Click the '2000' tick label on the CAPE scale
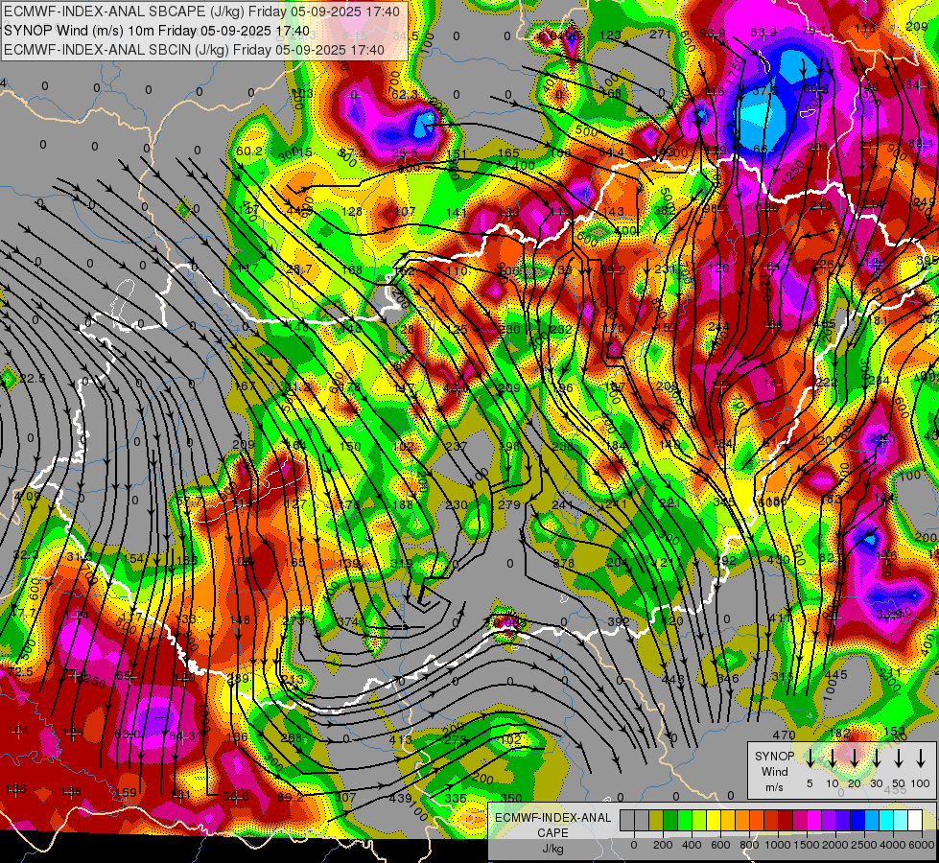939x863 pixels. coord(835,845)
